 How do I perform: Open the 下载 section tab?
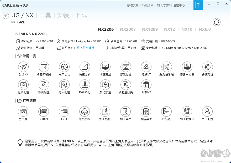tap(81, 15)
